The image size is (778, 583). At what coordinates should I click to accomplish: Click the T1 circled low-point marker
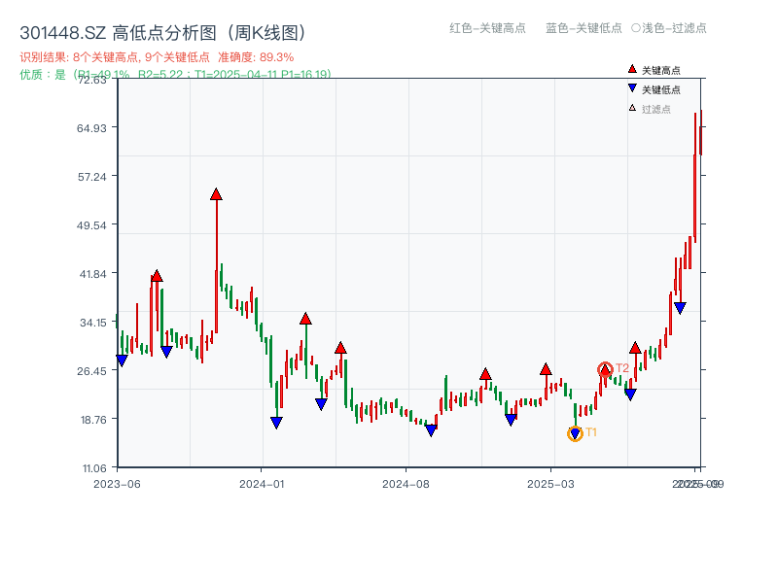tap(575, 433)
